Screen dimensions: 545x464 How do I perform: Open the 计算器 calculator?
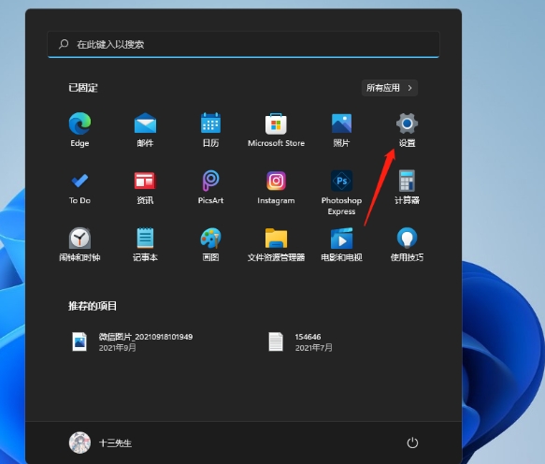pyautogui.click(x=407, y=187)
